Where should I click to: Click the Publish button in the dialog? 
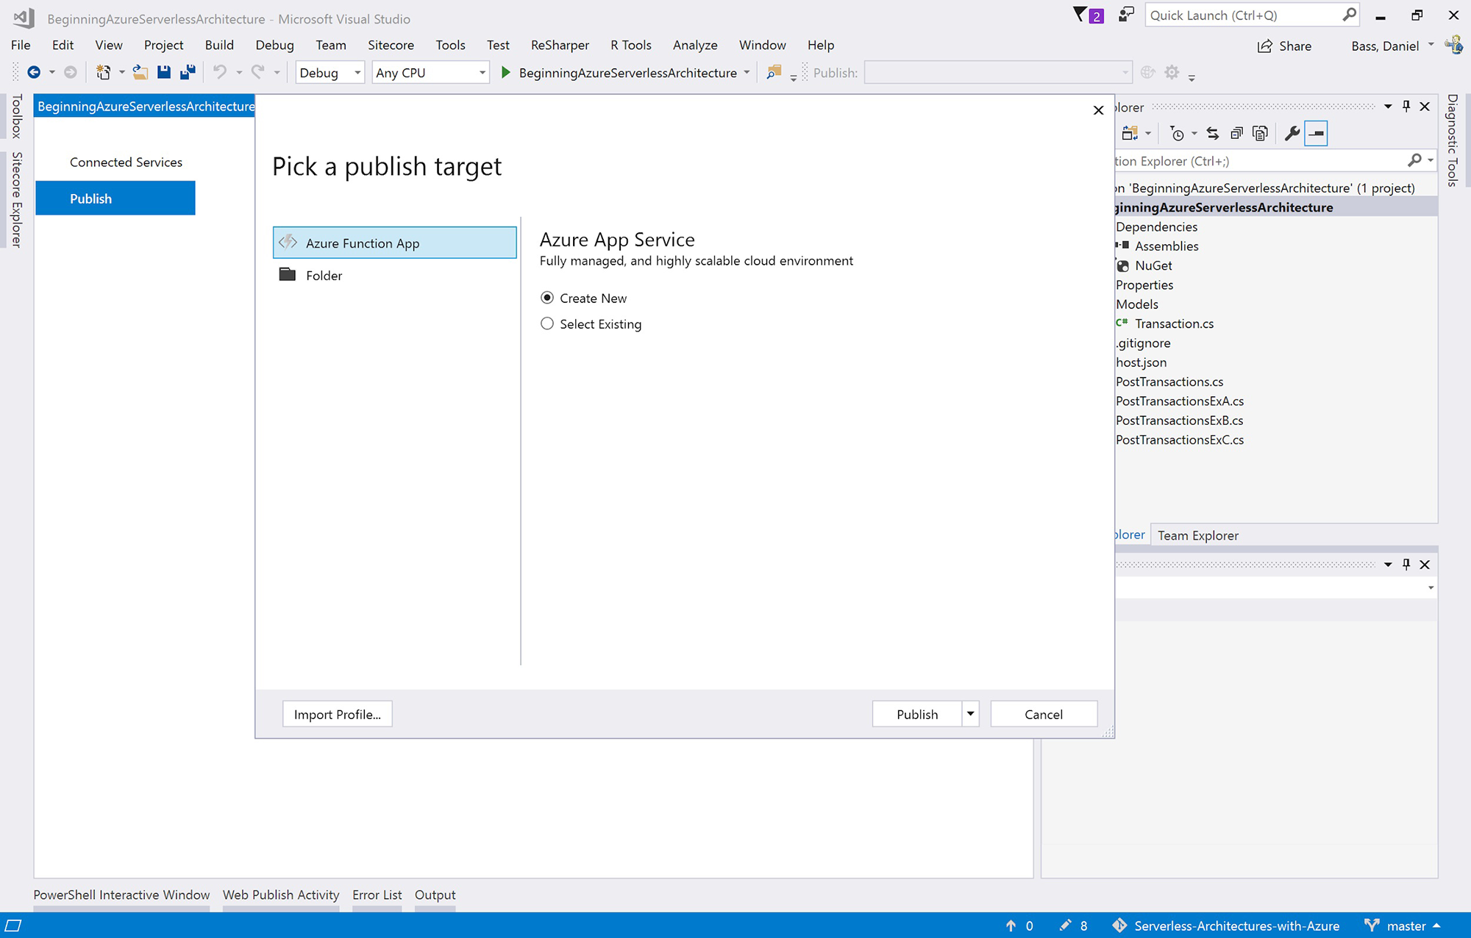coord(917,714)
